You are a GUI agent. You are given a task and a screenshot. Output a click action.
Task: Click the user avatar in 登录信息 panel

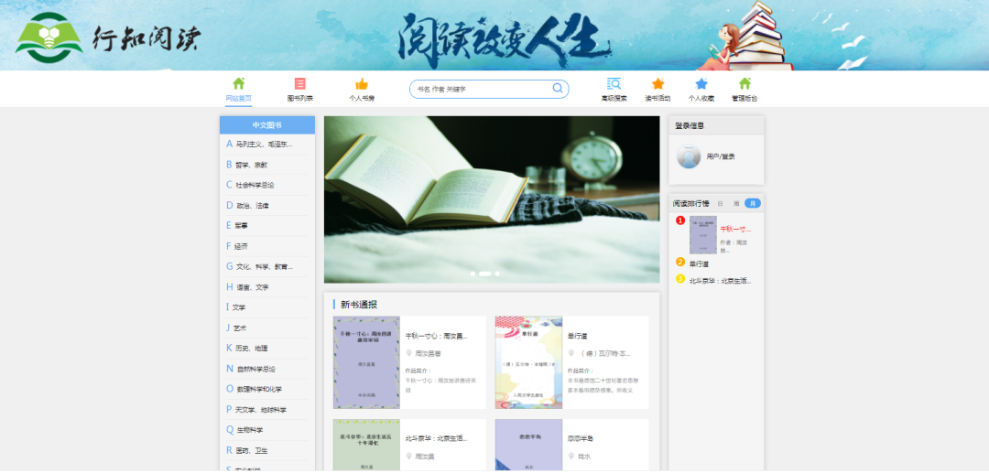pos(689,156)
